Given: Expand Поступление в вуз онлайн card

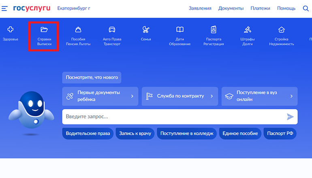Looking at the screenshot, I should pyautogui.click(x=259, y=96).
